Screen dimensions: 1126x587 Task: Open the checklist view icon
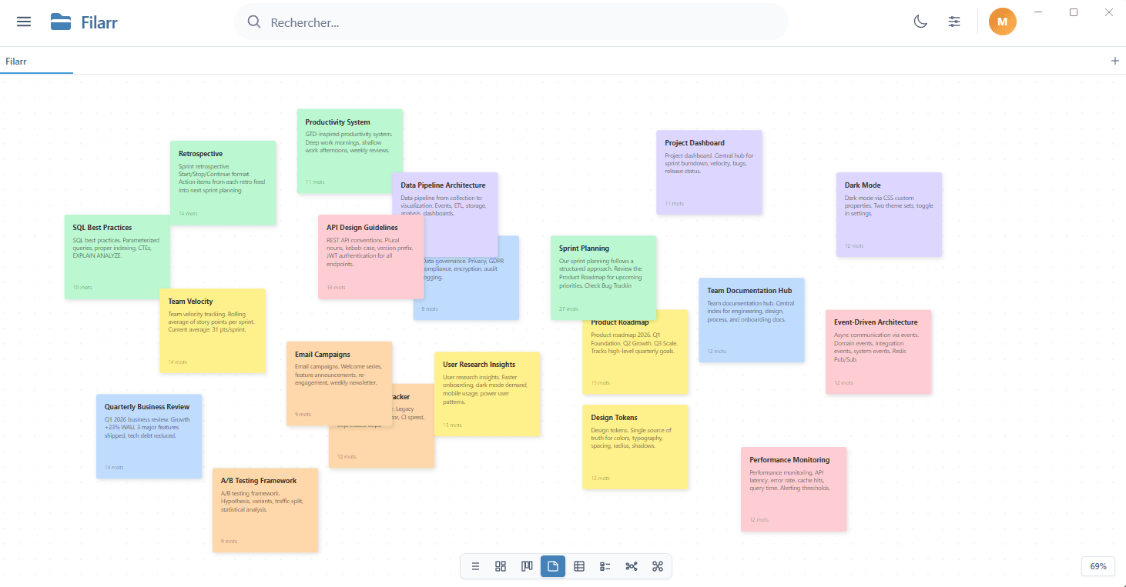click(x=605, y=566)
